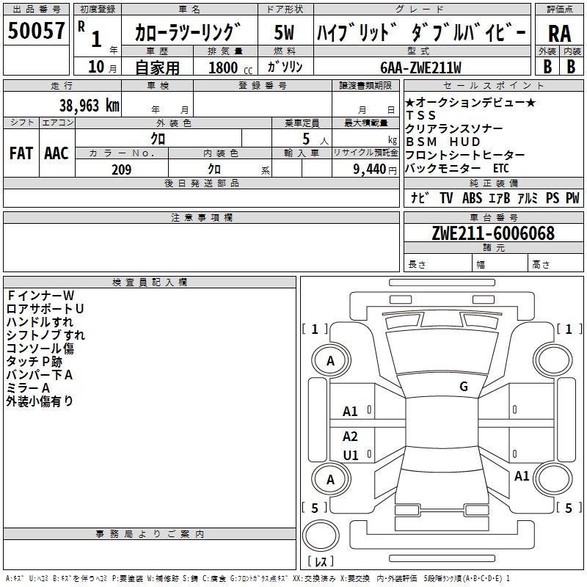Select the A2 damage mark on the diagram

click(x=351, y=437)
